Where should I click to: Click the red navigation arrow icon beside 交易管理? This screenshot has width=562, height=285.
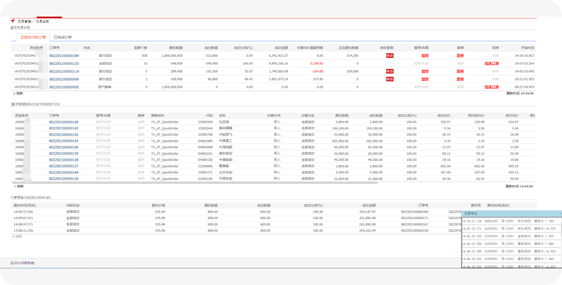pos(12,21)
